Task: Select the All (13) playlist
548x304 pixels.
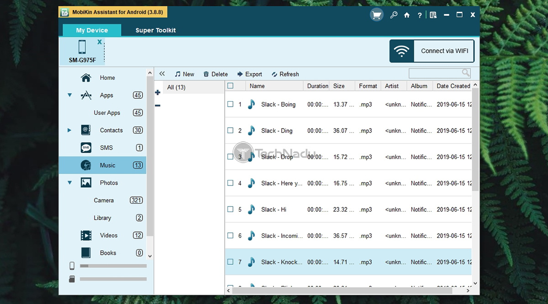Action: click(194, 88)
